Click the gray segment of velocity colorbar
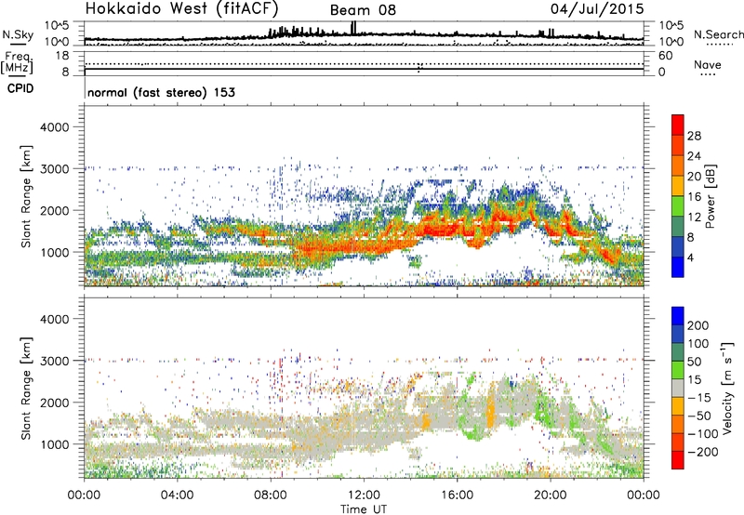Image resolution: width=744 pixels, height=515 pixels. tap(678, 389)
